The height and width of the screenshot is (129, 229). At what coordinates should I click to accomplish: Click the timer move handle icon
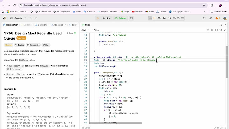(150, 18)
